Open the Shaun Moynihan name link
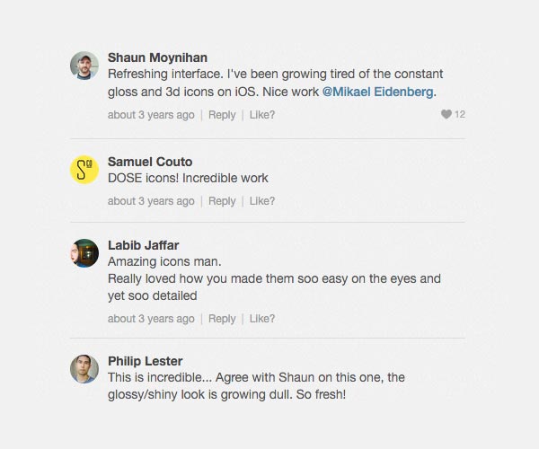The width and height of the screenshot is (539, 449). click(x=157, y=57)
